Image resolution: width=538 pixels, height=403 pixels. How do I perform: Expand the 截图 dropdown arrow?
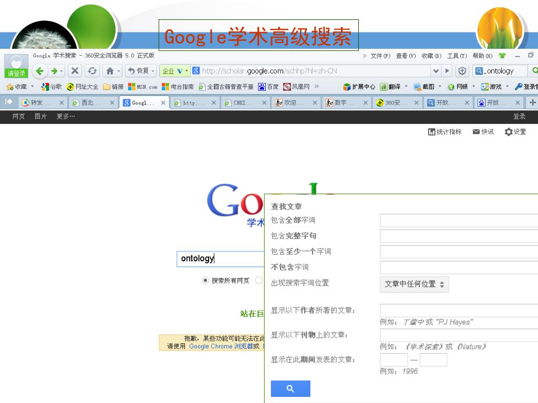[440, 87]
